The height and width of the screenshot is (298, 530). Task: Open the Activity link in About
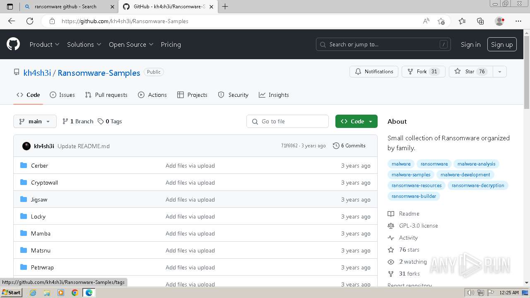[x=403, y=238]
